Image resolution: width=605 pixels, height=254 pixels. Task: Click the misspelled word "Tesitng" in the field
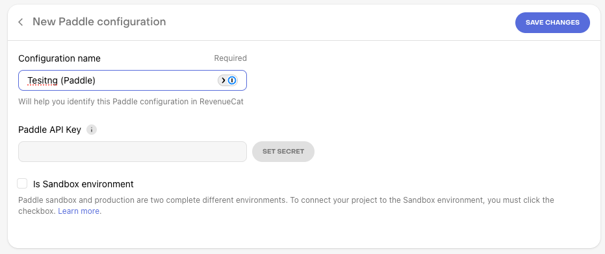tap(43, 81)
